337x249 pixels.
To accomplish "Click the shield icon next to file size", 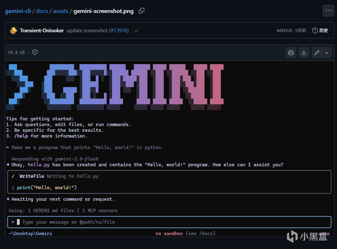I will pyautogui.click(x=35, y=52).
